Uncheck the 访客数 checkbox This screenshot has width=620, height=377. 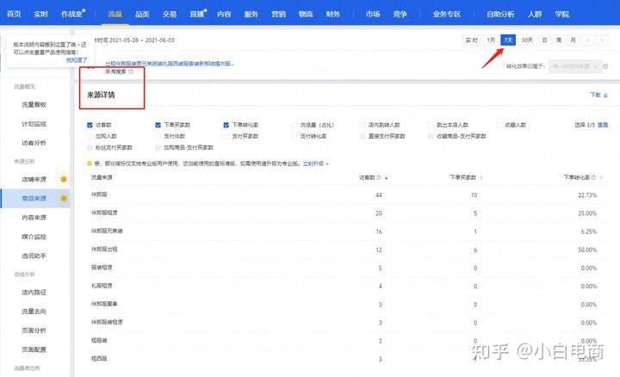click(x=90, y=124)
